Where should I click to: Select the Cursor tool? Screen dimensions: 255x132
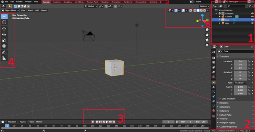(x=4, y=22)
